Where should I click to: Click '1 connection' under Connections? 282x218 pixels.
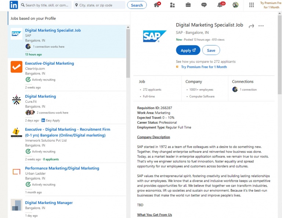[x=248, y=90]
